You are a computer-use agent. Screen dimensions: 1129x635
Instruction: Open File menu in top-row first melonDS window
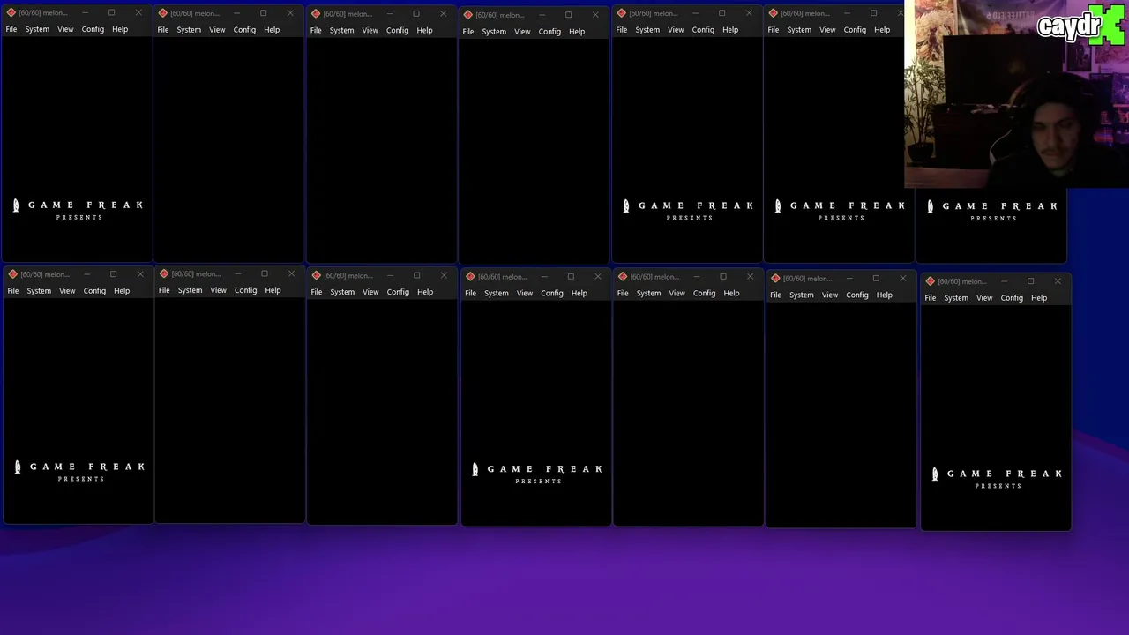[11, 29]
